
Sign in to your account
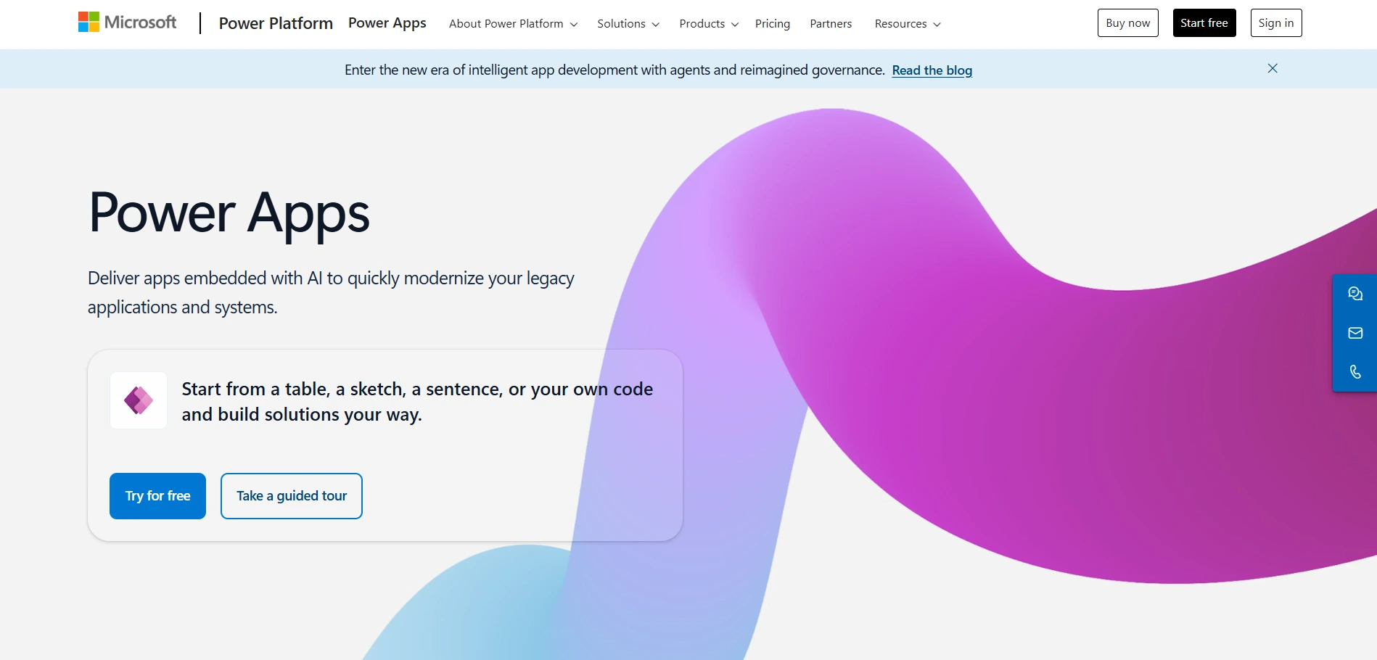click(1276, 22)
